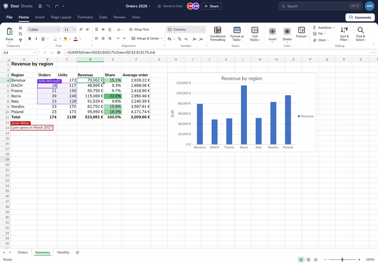The image size is (378, 263).
Task: Expand the Merge & Center options arrow
Action: pos(162,39)
